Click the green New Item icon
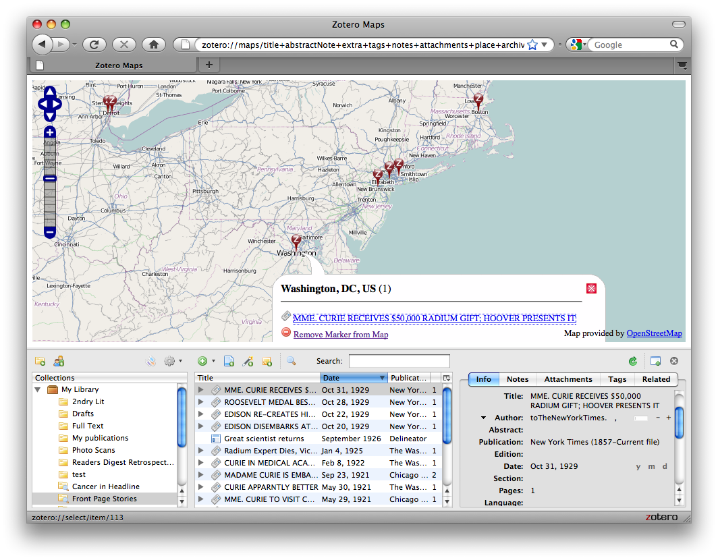The image size is (718, 560). pyautogui.click(x=202, y=361)
